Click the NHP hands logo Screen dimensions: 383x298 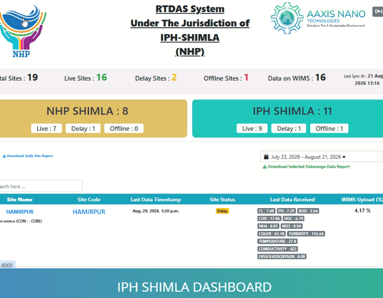coord(22,31)
